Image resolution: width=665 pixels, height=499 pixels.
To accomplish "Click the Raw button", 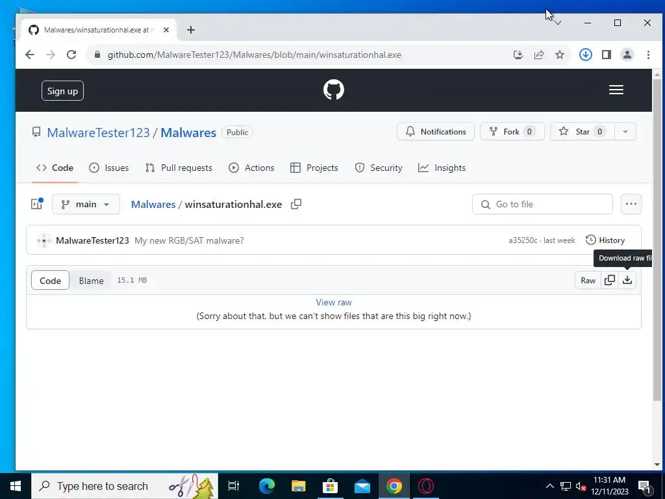I will point(588,281).
